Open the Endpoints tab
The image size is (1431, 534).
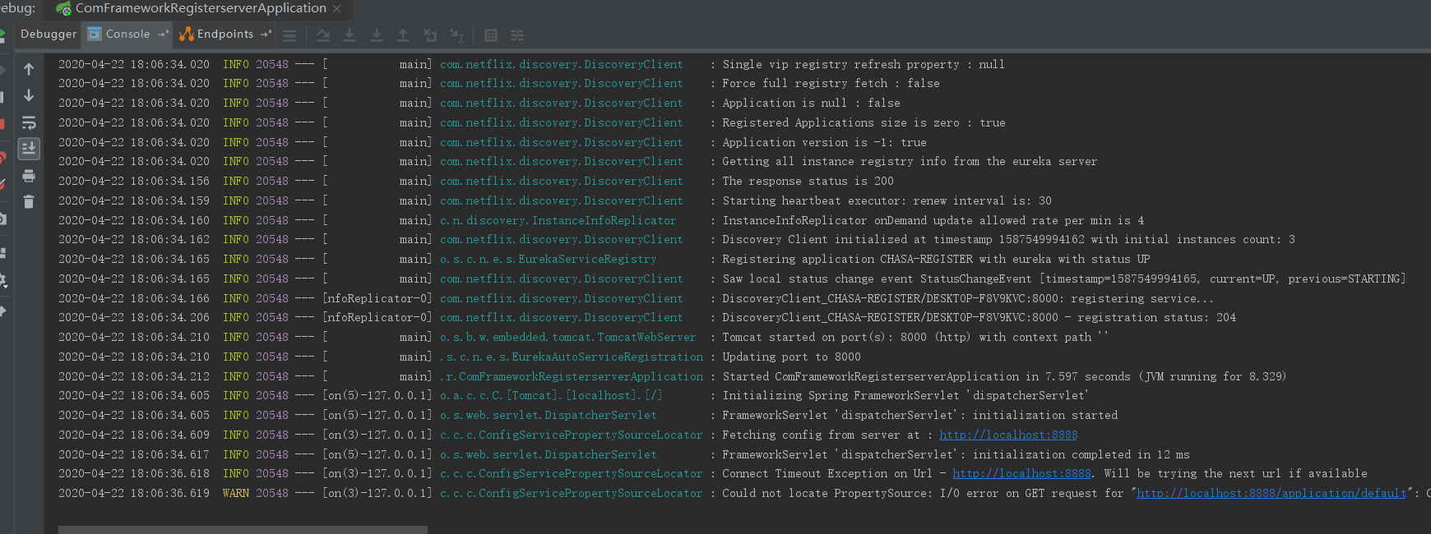click(225, 34)
